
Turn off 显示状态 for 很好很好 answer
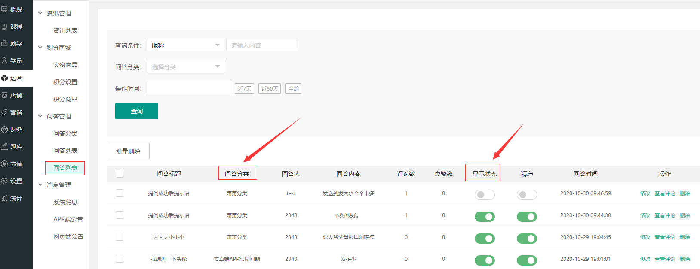click(x=485, y=217)
